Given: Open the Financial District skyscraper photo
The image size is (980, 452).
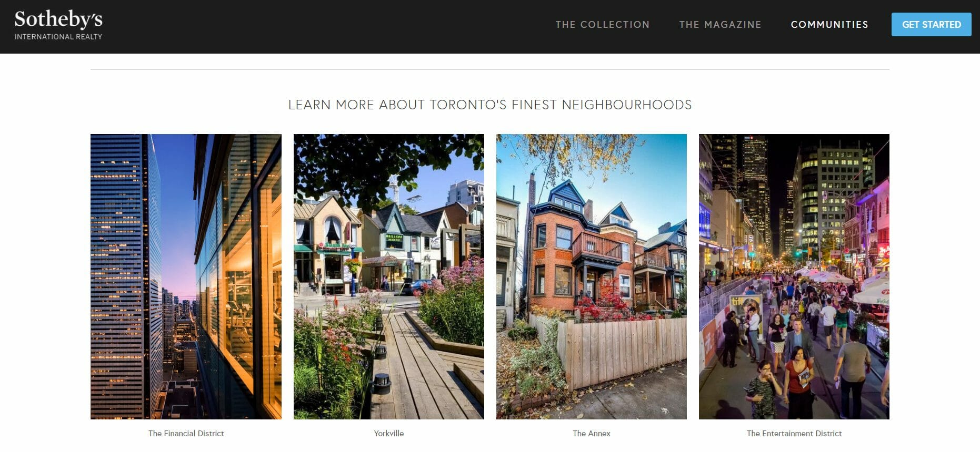Looking at the screenshot, I should pyautogui.click(x=186, y=276).
